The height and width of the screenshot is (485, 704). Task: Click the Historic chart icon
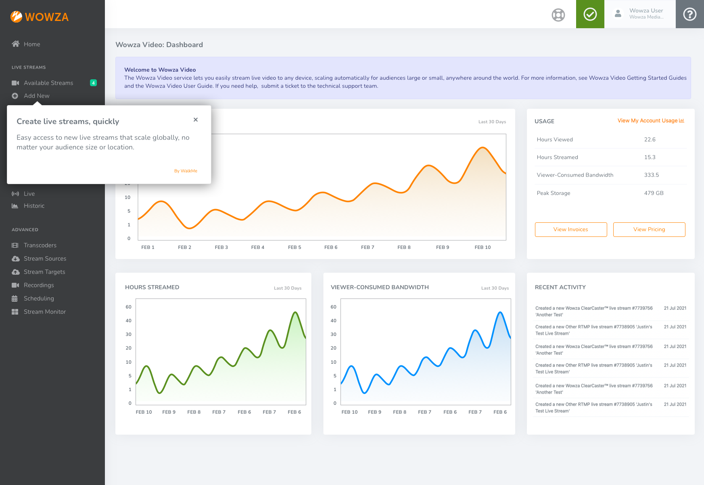tap(15, 206)
